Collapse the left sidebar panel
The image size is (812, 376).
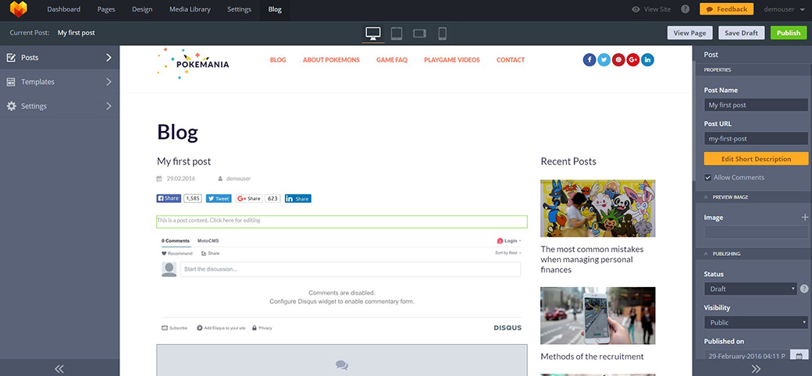click(59, 369)
